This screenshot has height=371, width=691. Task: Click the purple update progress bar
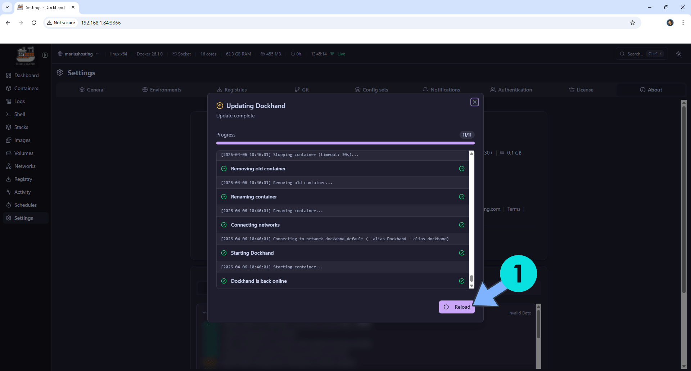tap(345, 143)
